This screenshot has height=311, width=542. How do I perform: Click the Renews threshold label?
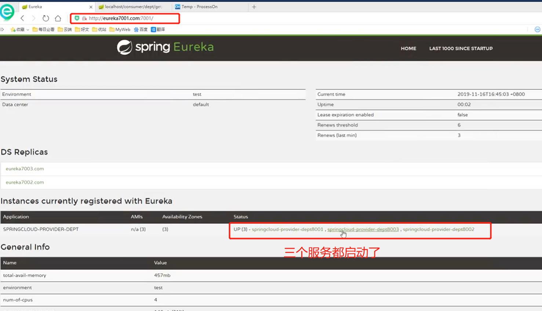tap(338, 125)
